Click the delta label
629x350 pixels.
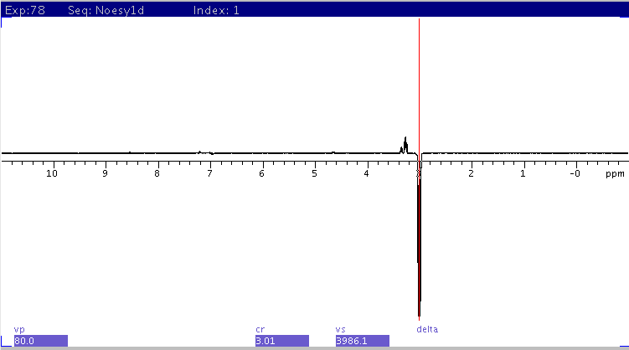(x=427, y=329)
